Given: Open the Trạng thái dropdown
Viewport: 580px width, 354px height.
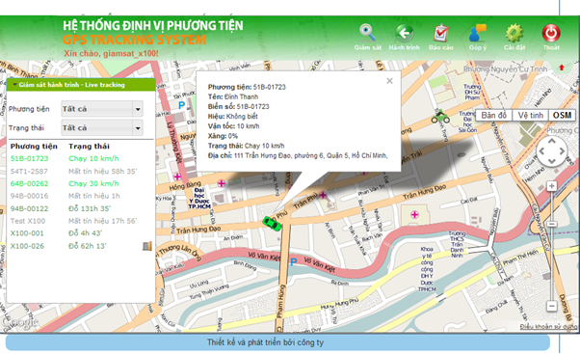Looking at the screenshot, I should coord(102,127).
